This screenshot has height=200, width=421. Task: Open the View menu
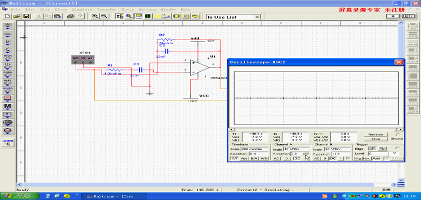45,9
